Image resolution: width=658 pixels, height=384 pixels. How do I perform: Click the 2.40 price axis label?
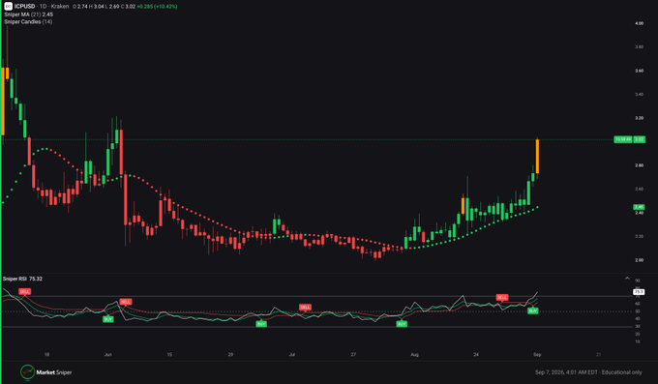coord(639,213)
